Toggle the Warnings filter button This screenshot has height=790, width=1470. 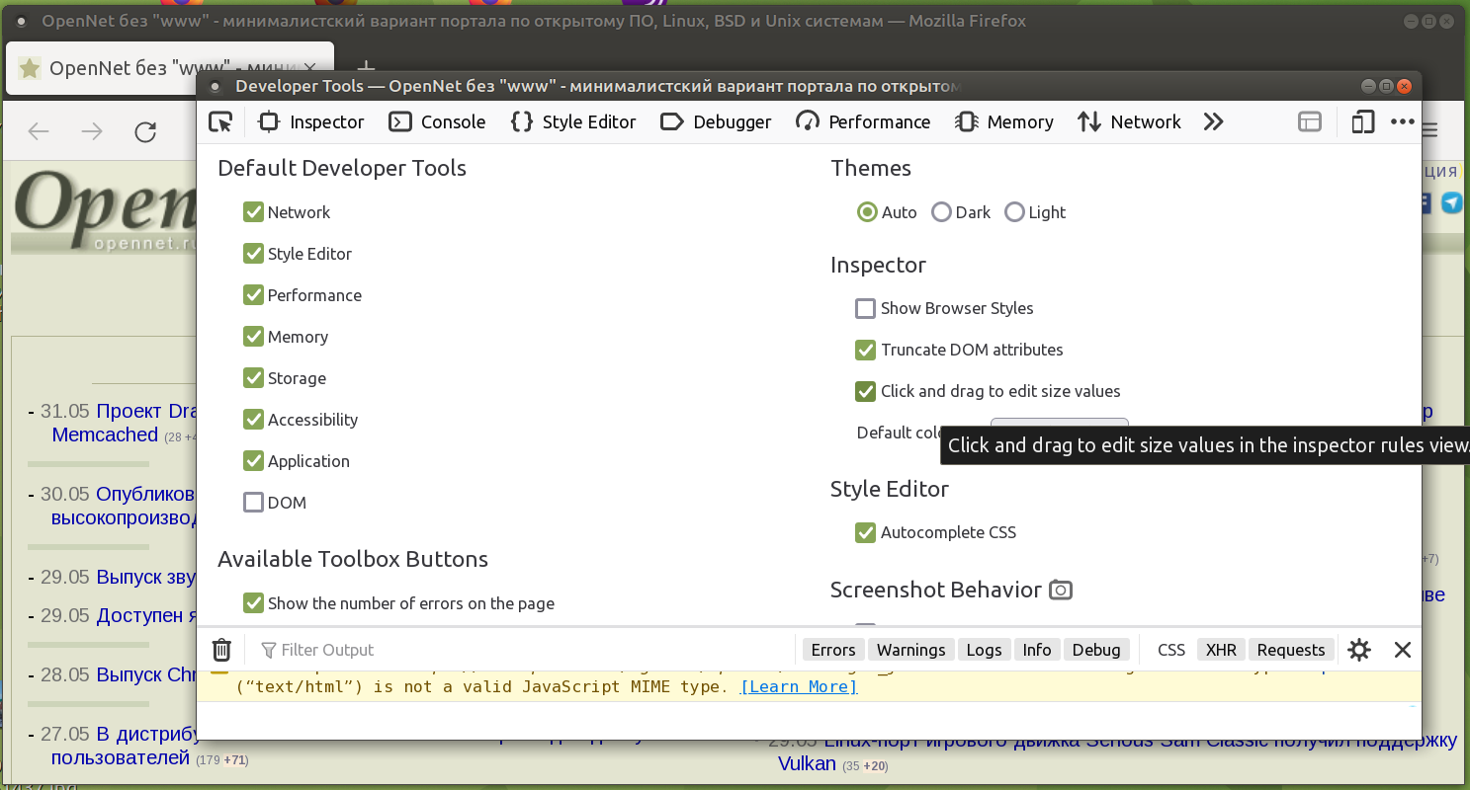[910, 650]
